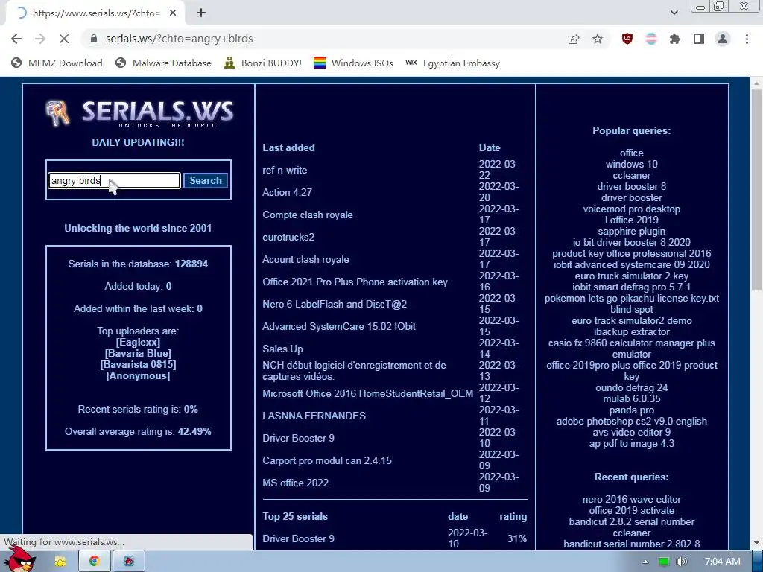This screenshot has height=572, width=763.
Task: Open volume speaker tray icon
Action: click(x=681, y=562)
